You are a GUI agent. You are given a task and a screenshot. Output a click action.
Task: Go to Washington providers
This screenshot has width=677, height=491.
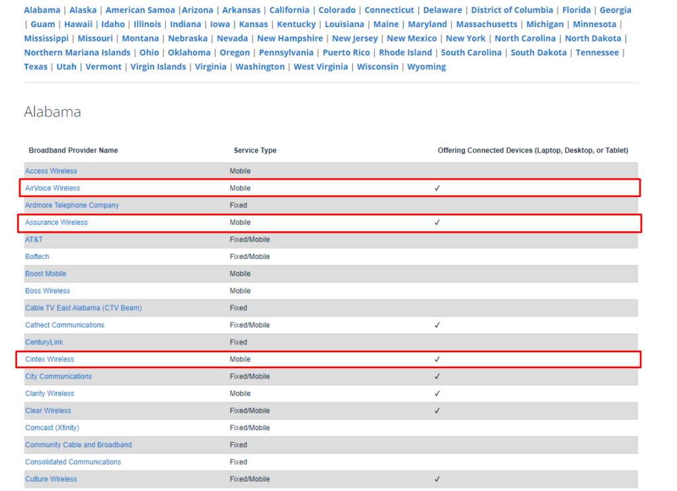click(x=260, y=67)
